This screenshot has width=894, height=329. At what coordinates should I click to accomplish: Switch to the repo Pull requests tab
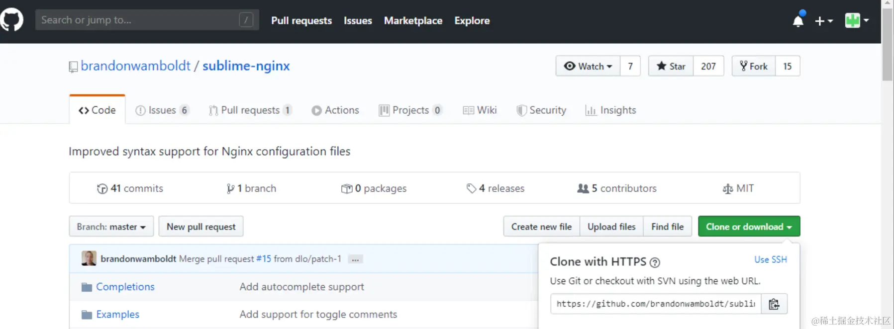point(250,110)
